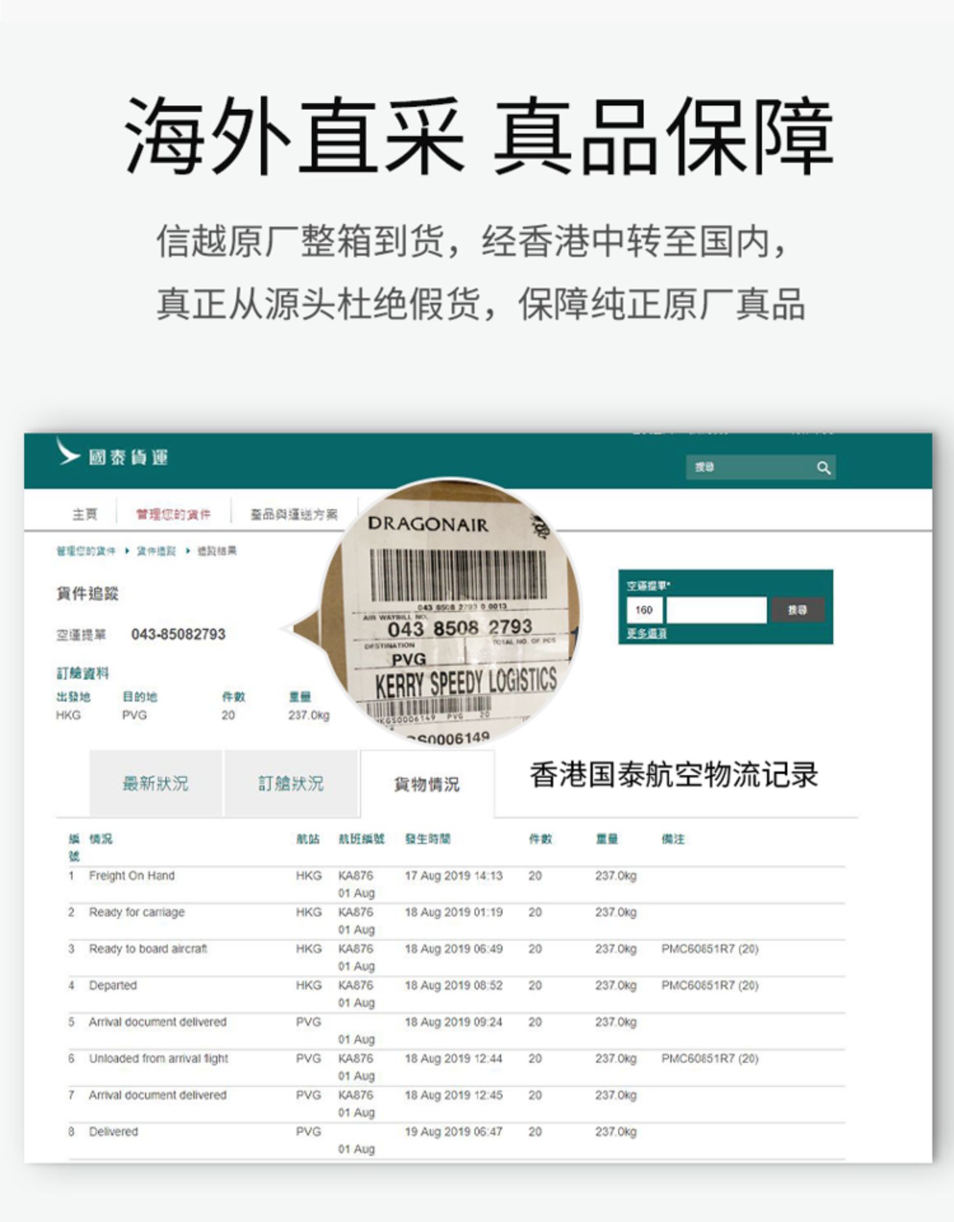Click the empty air waybill number field
954x1222 pixels.
716,610
